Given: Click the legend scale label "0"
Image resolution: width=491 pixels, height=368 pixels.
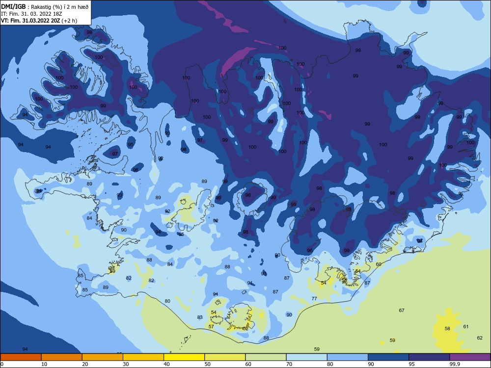Looking at the screenshot, I should (2, 364).
